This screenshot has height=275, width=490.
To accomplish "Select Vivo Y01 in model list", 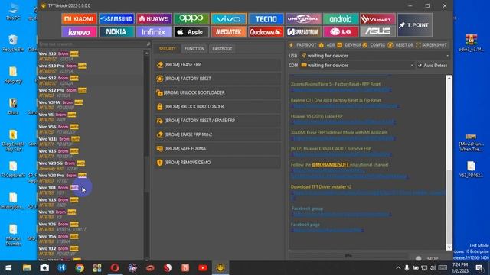I will click(90, 190).
